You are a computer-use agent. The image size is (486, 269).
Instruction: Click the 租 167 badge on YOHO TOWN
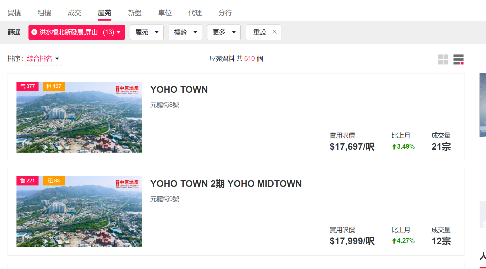pos(54,87)
